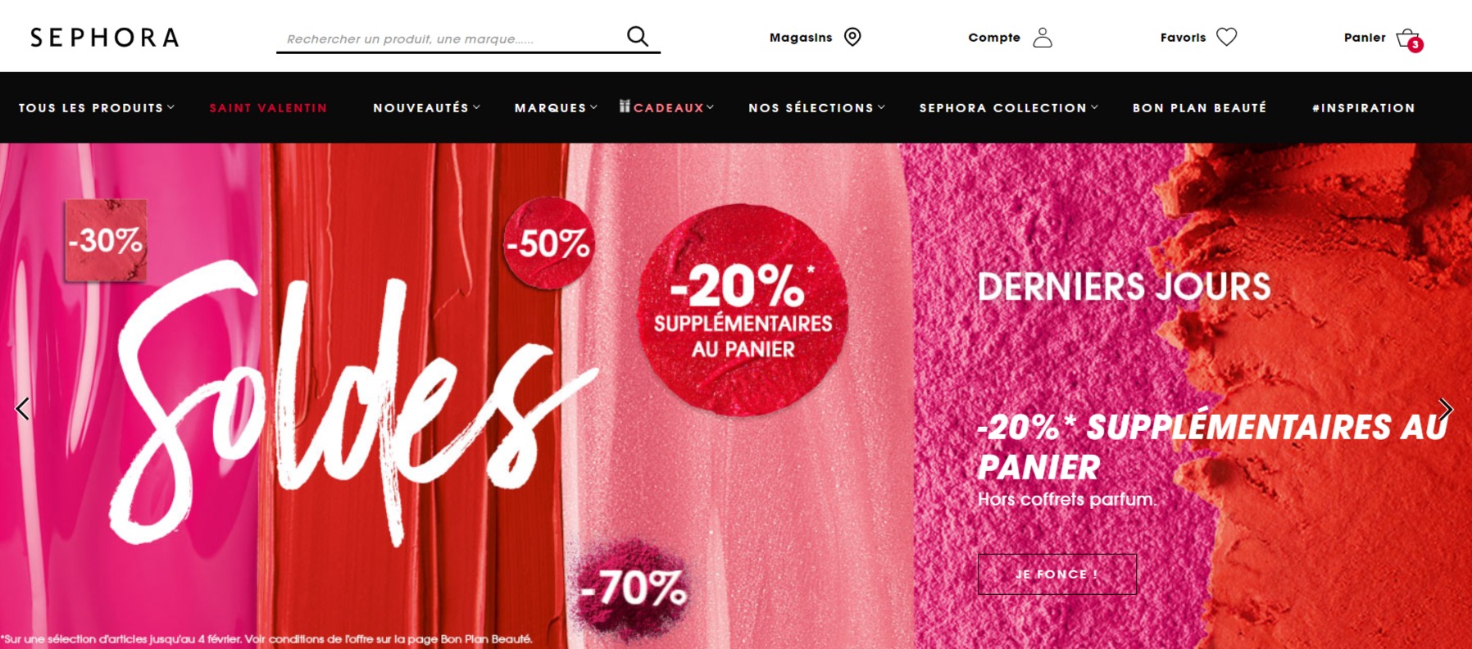Go to next banner slide arrow
The height and width of the screenshot is (649, 1472).
click(x=1446, y=409)
